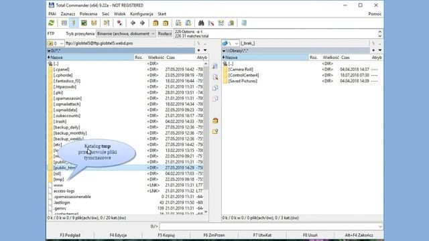429x241 pixels.
Task: Click the F6 ZmPrzen button
Action: point(214,235)
